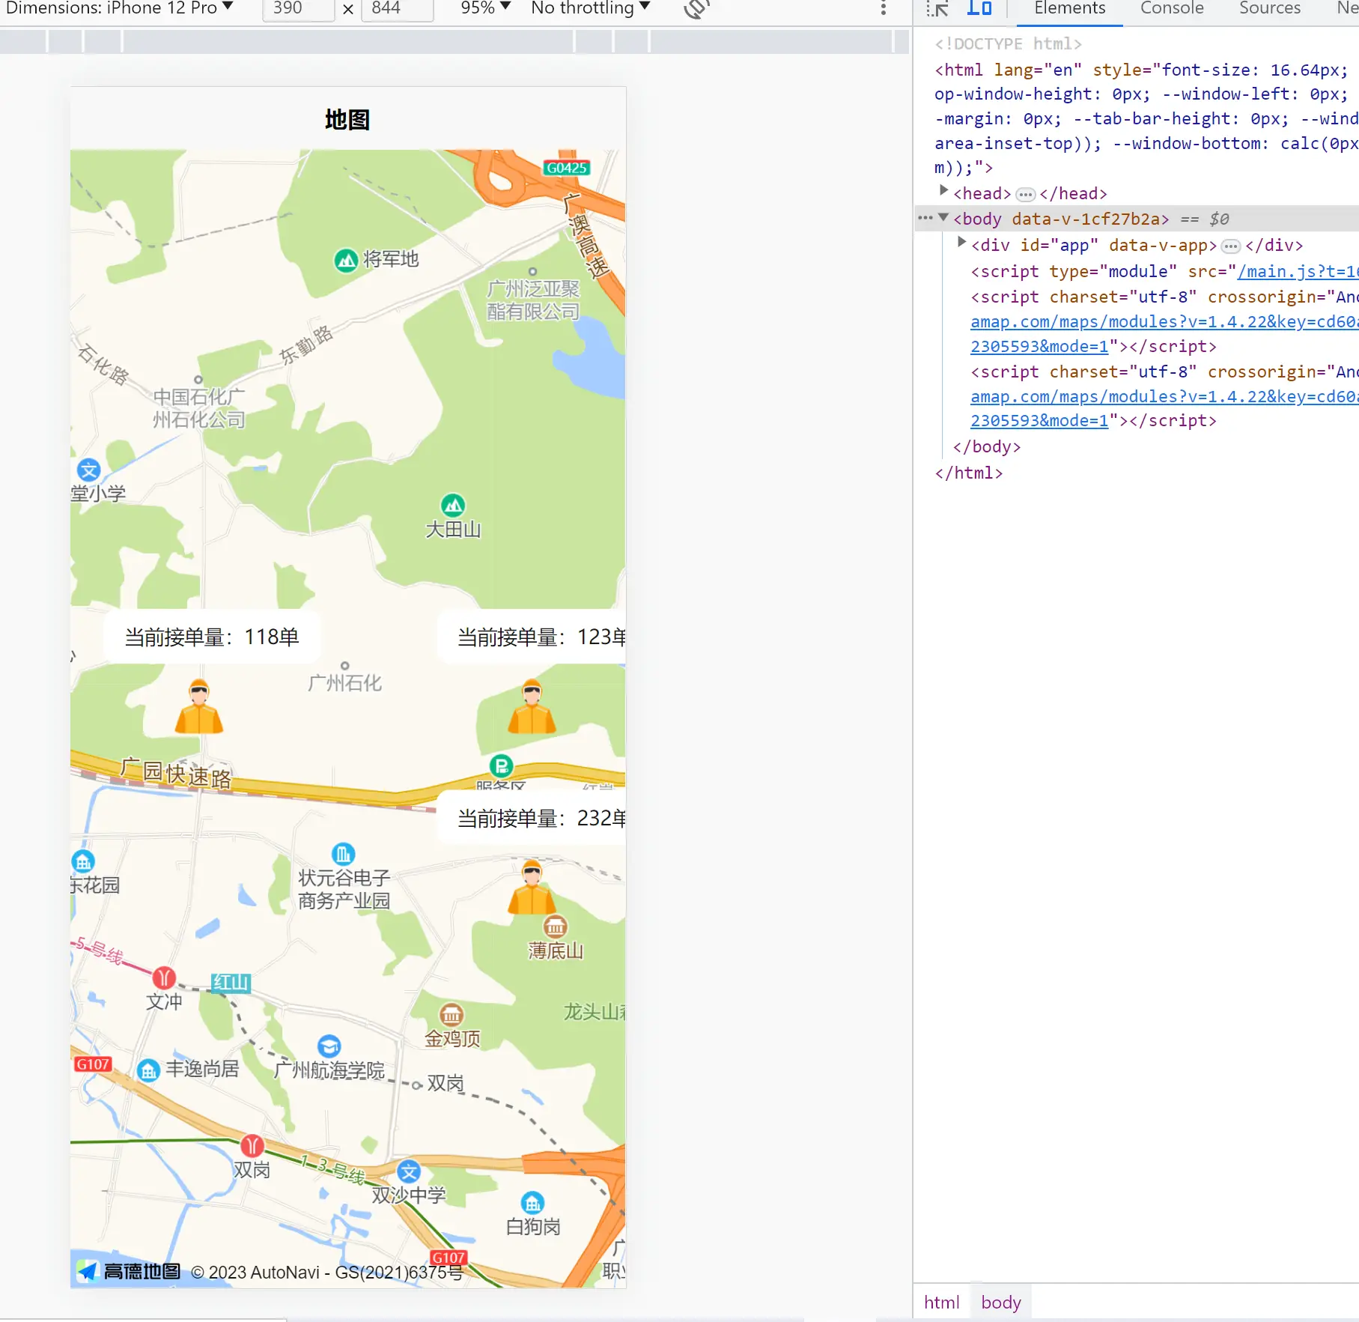This screenshot has width=1359, height=1322.
Task: Click the 广州泛亚聚酯有限公司 map label
Action: coord(533,300)
